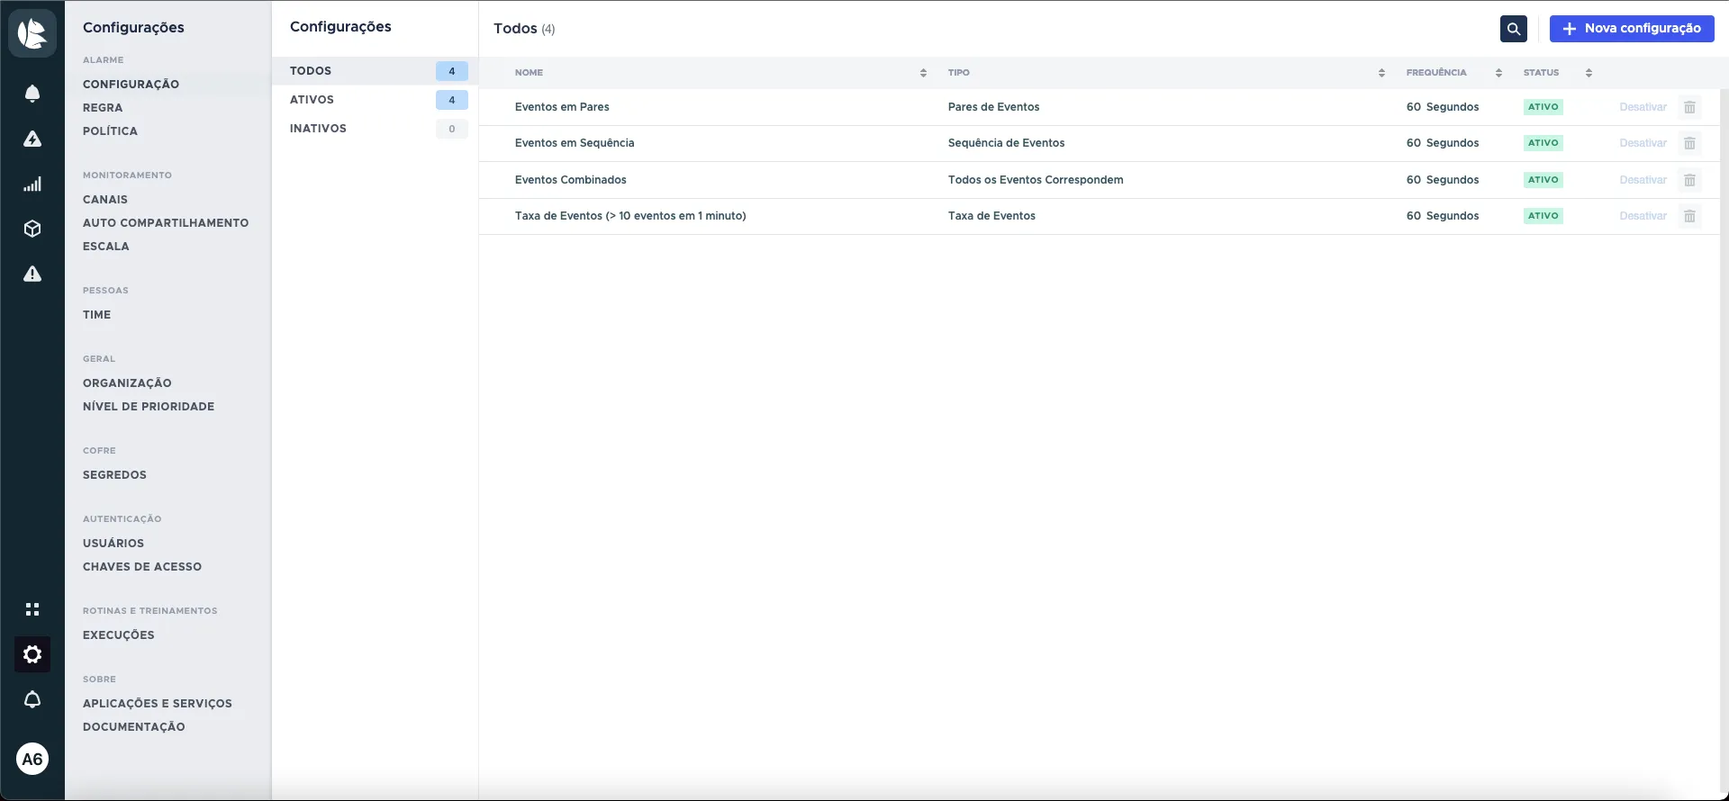Image resolution: width=1729 pixels, height=801 pixels.
Task: Open Segredos under Cofre
Action: pyautogui.click(x=114, y=475)
